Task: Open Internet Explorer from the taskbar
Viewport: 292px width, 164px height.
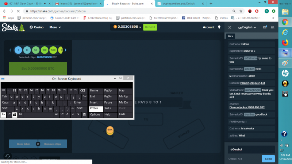Action: pyautogui.click(x=285, y=32)
